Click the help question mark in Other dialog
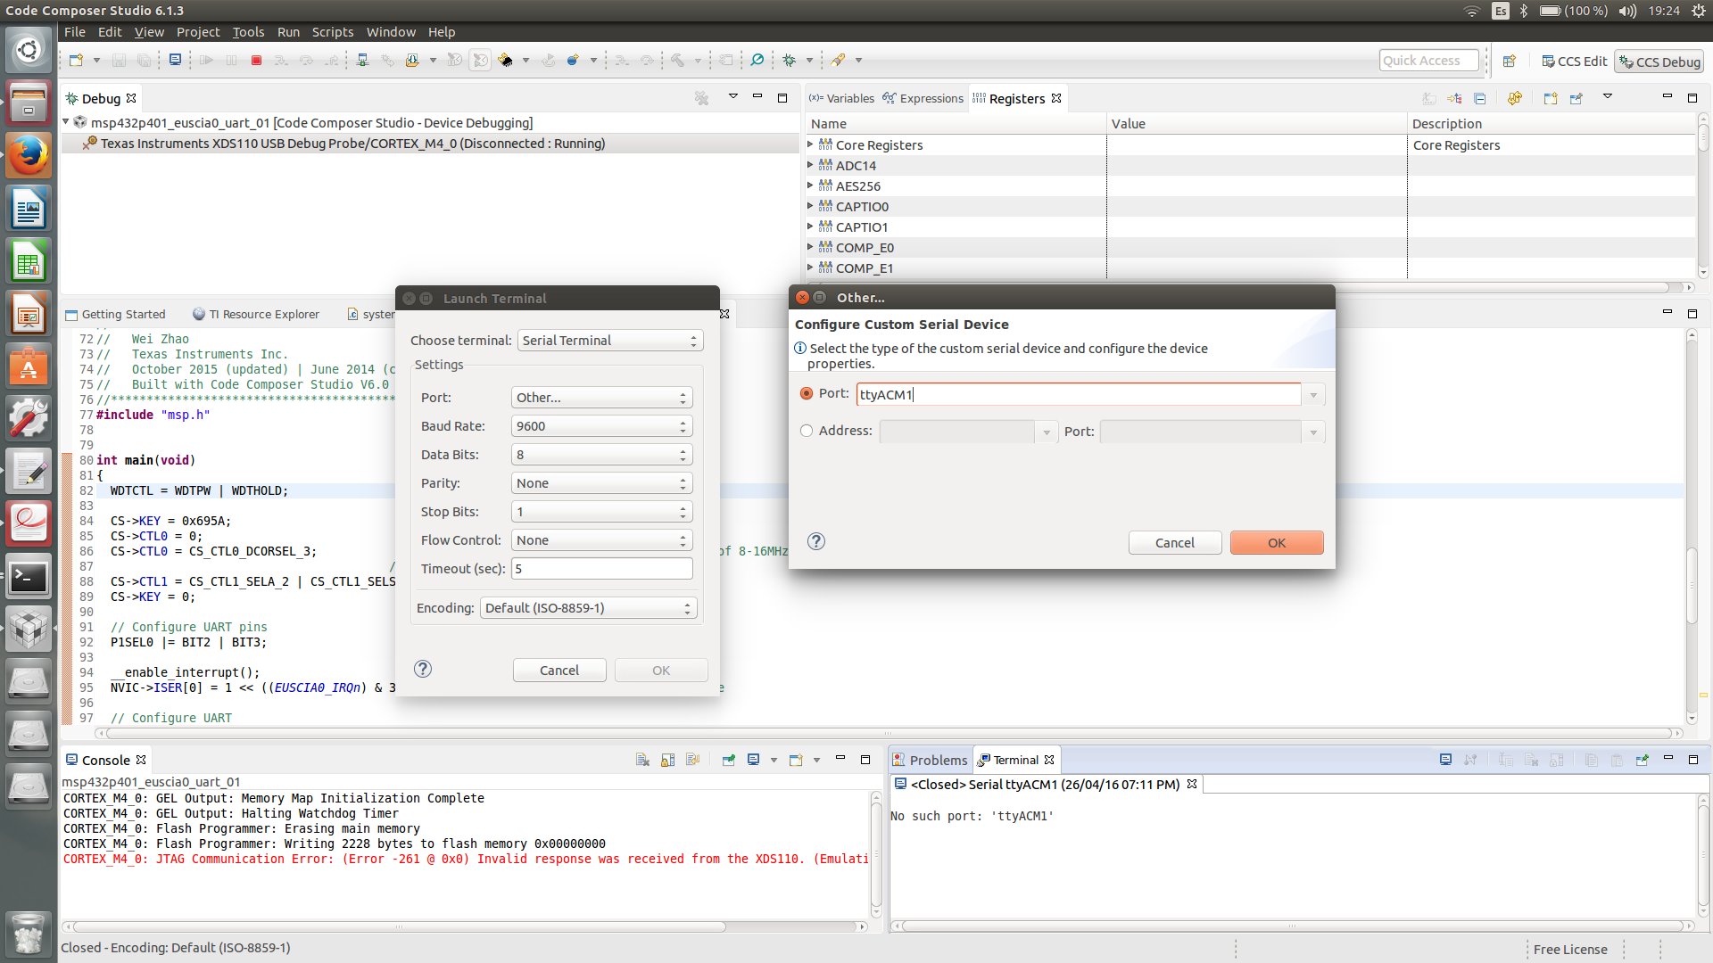This screenshot has width=1713, height=963. 816,541
